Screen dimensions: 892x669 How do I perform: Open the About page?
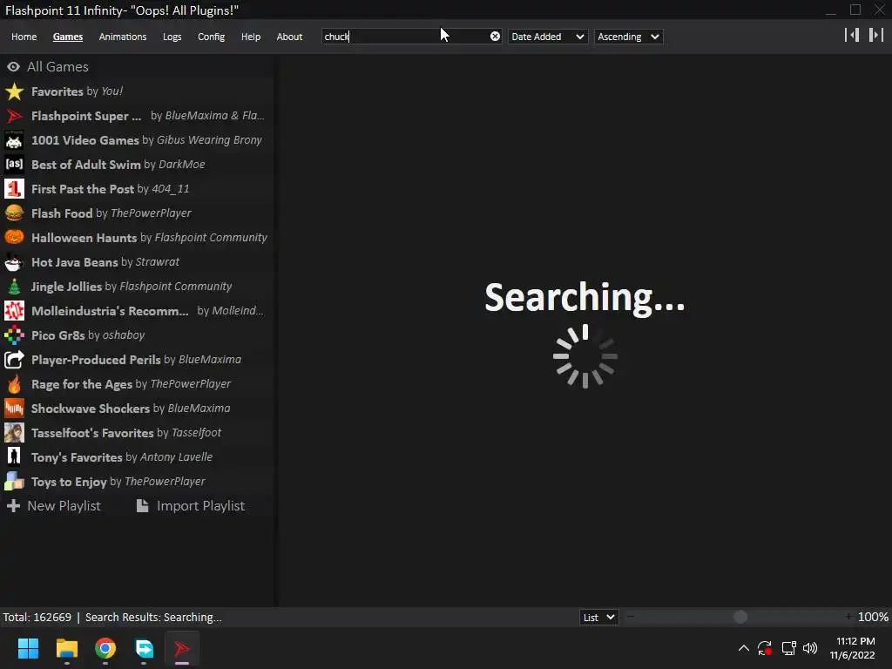click(x=289, y=37)
